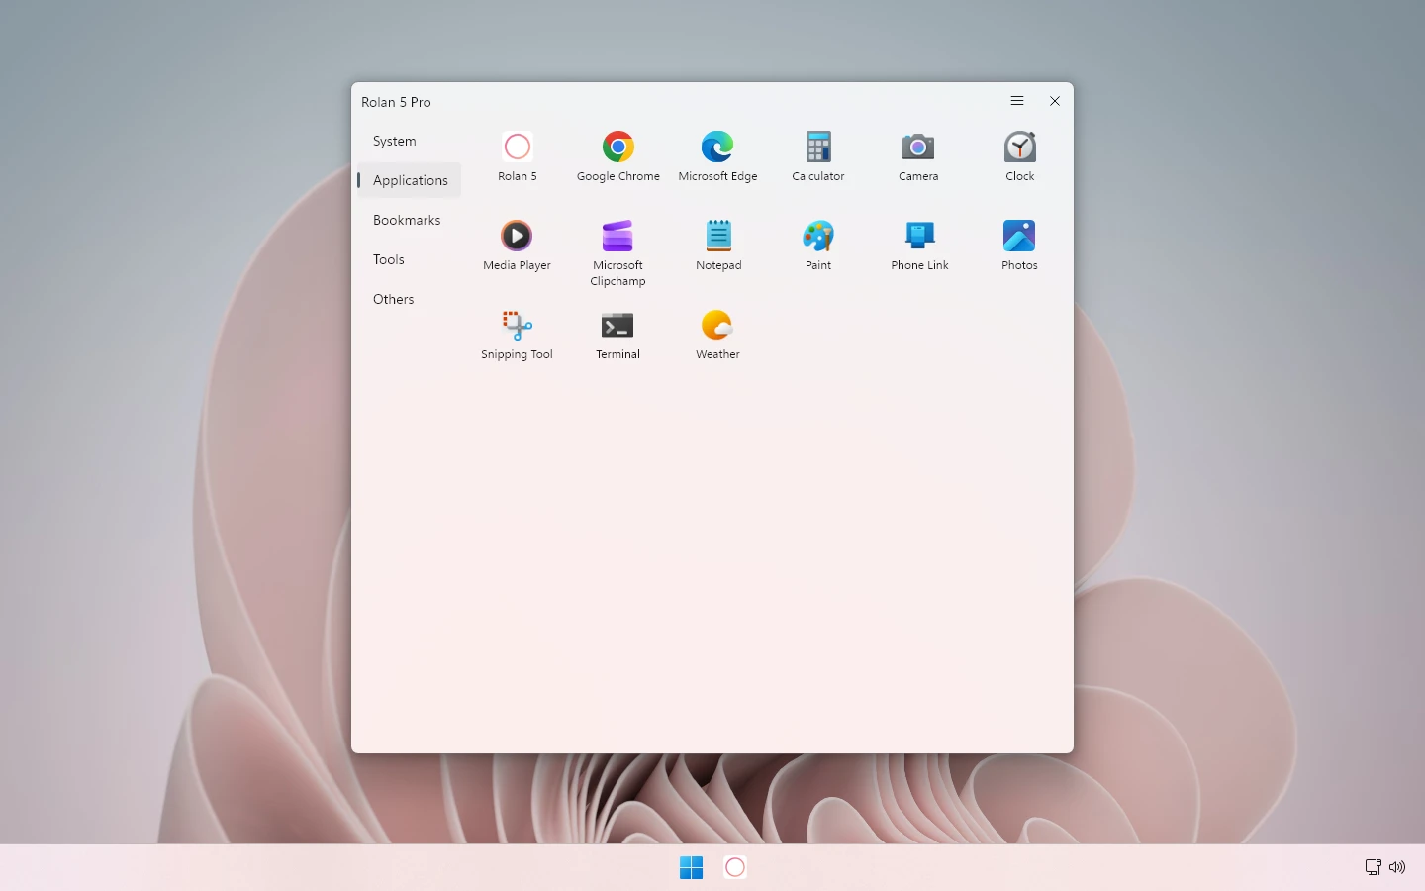Launch the Clock app
This screenshot has width=1425, height=891.
click(1019, 156)
